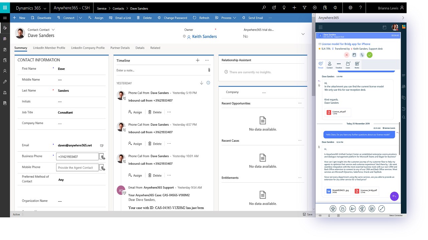Open Recent Cases ellipsis menu
The image size is (428, 240).
[300, 141]
